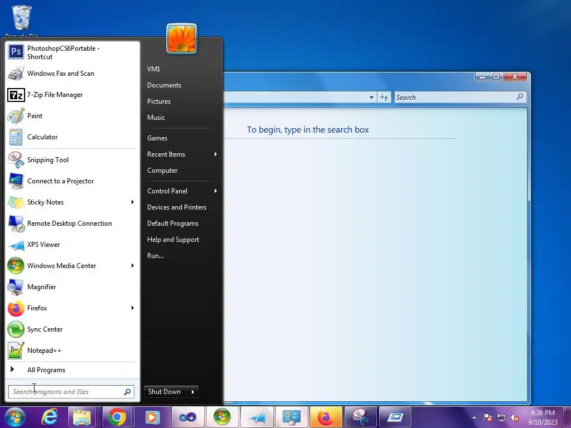Viewport: 571px width, 428px height.
Task: Open Windows Explorer folder on taskbar
Action: pos(83,417)
